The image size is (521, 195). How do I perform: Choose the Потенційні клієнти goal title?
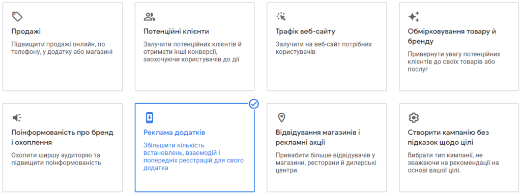point(176,31)
